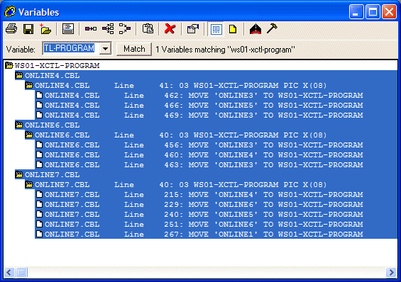Select ONLINE6.CBL line 463 entry
Screen dimensions: 401x282
point(204,165)
